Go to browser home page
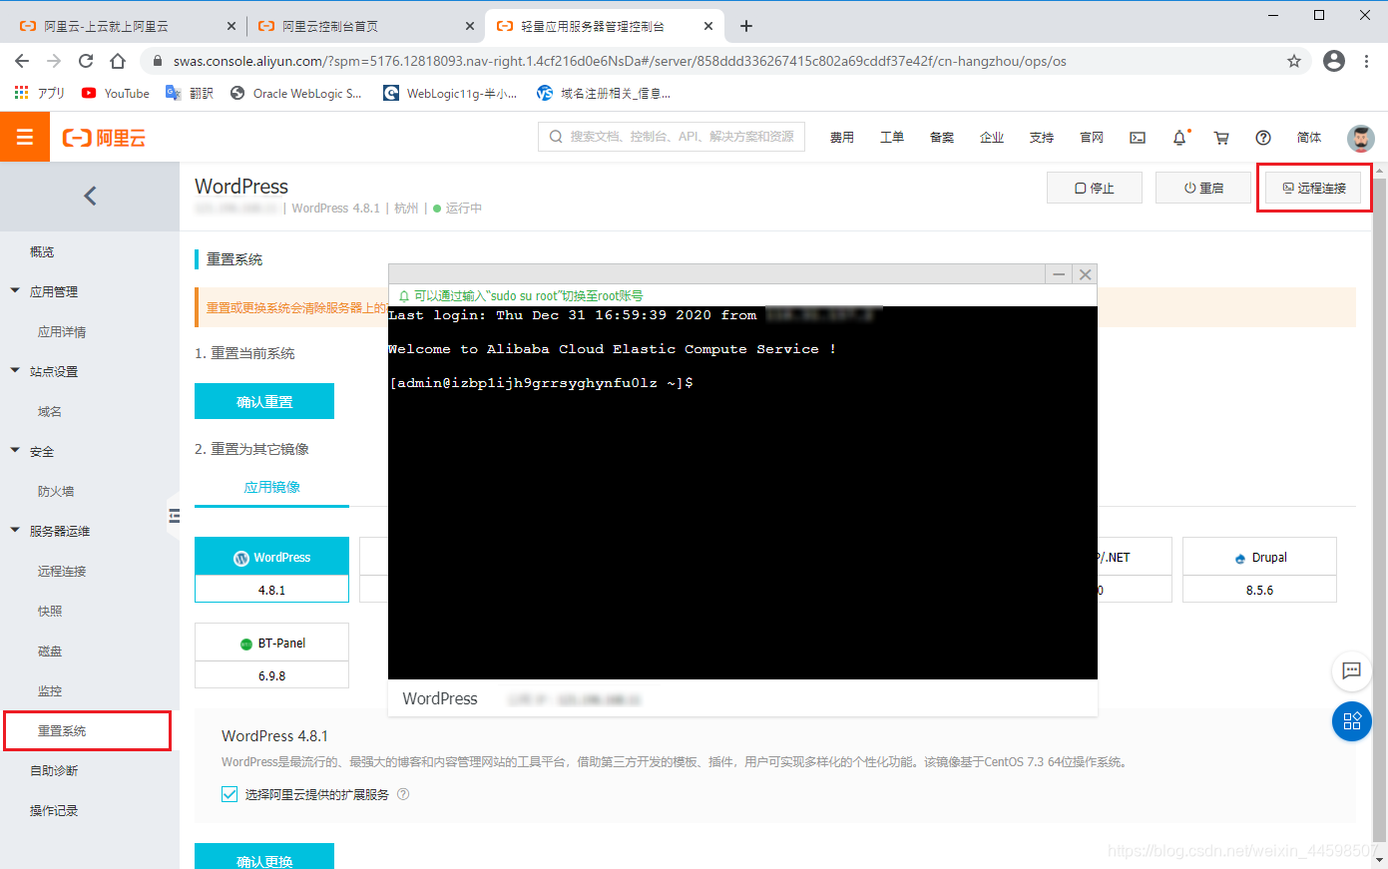 (118, 61)
